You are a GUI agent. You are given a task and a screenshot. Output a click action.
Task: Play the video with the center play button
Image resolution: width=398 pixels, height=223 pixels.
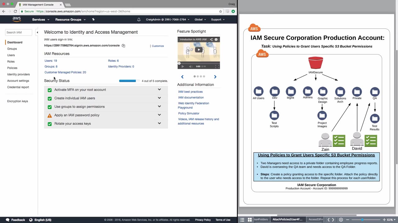point(199,50)
